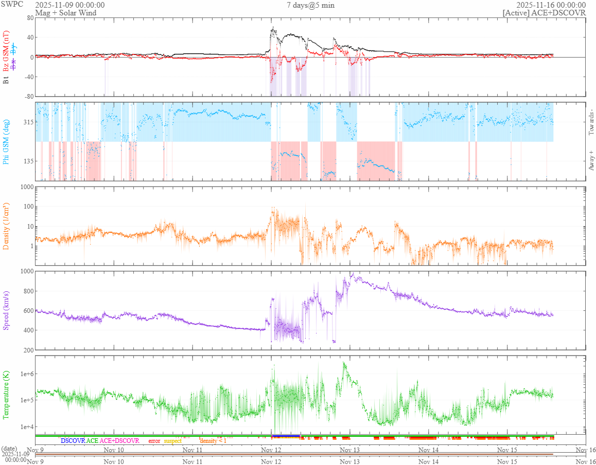This screenshot has width=596, height=465.
Task: Toggle the Temperature (K) axis label
Action: 6,395
